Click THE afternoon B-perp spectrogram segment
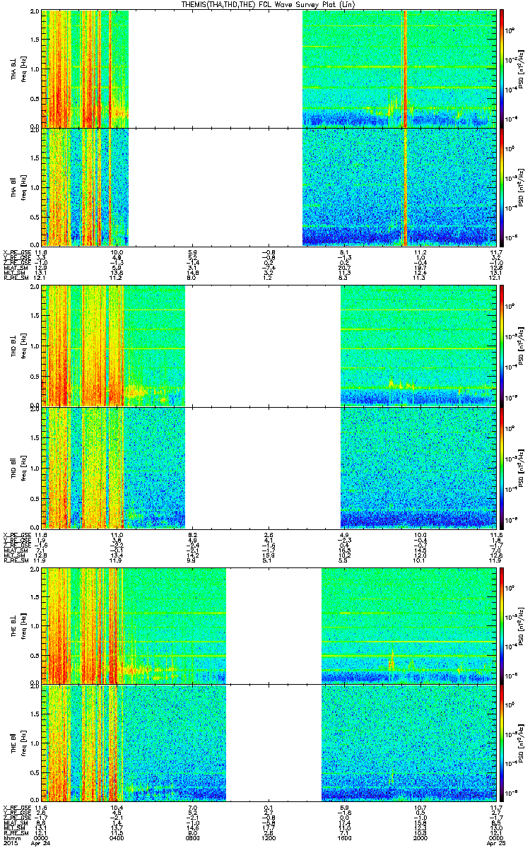 [x=408, y=625]
